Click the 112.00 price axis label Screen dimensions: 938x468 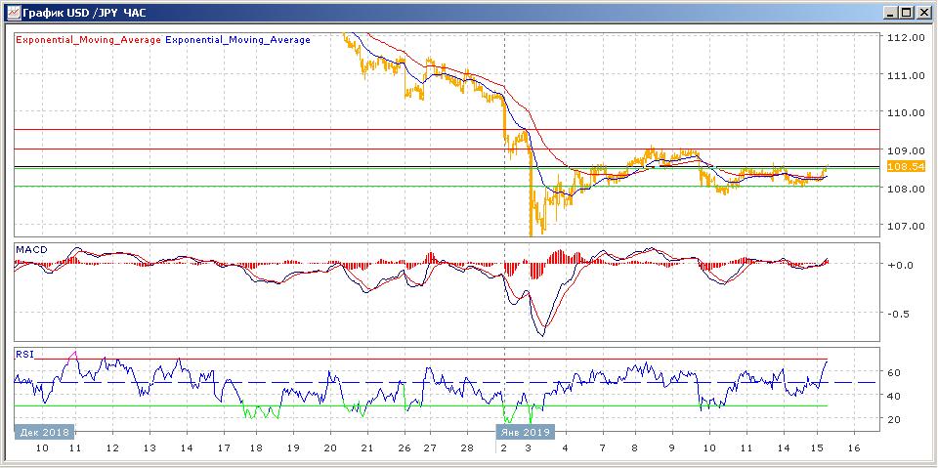[905, 37]
